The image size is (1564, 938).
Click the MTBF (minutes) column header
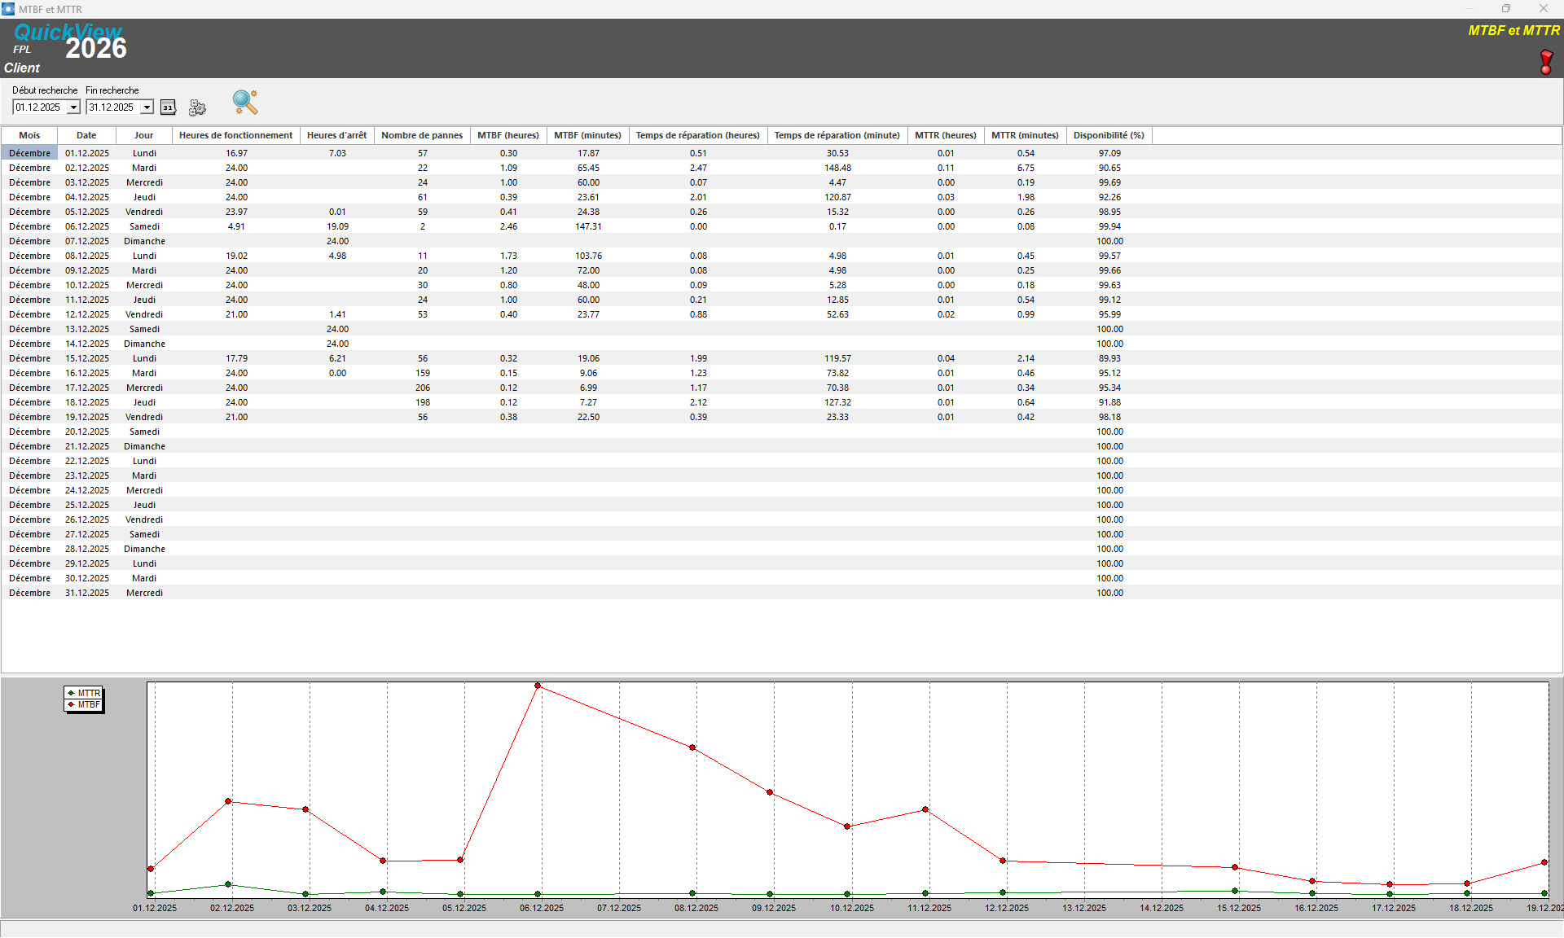tap(587, 135)
